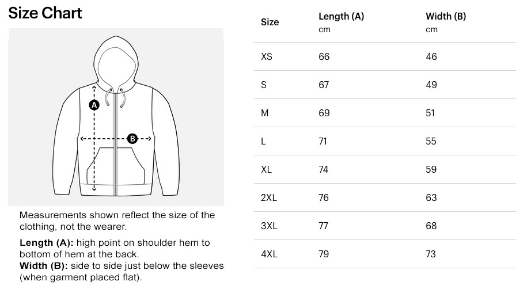Viewport: 516px width, 289px height.
Task: Click the M size row label
Action: [x=264, y=113]
